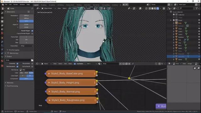Open the Object Data mesh properties tab
Image resolution: width=201 pixels, height=113 pixels.
[x=2, y=57]
